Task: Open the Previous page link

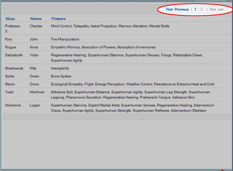Action: point(181,9)
